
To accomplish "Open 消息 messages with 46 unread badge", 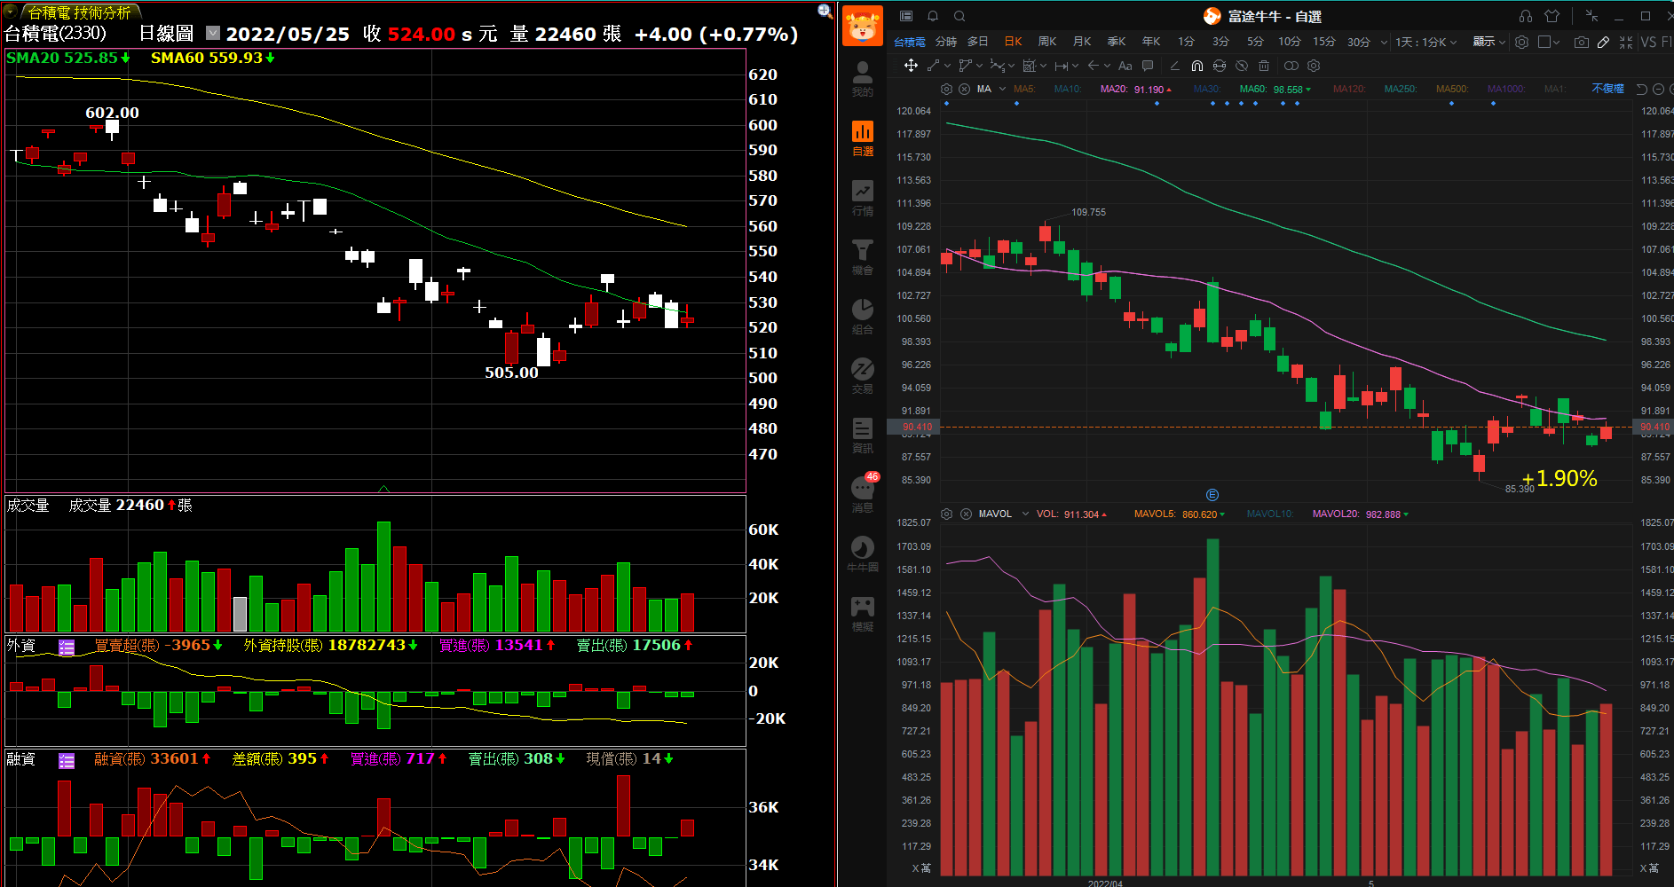I will [863, 493].
